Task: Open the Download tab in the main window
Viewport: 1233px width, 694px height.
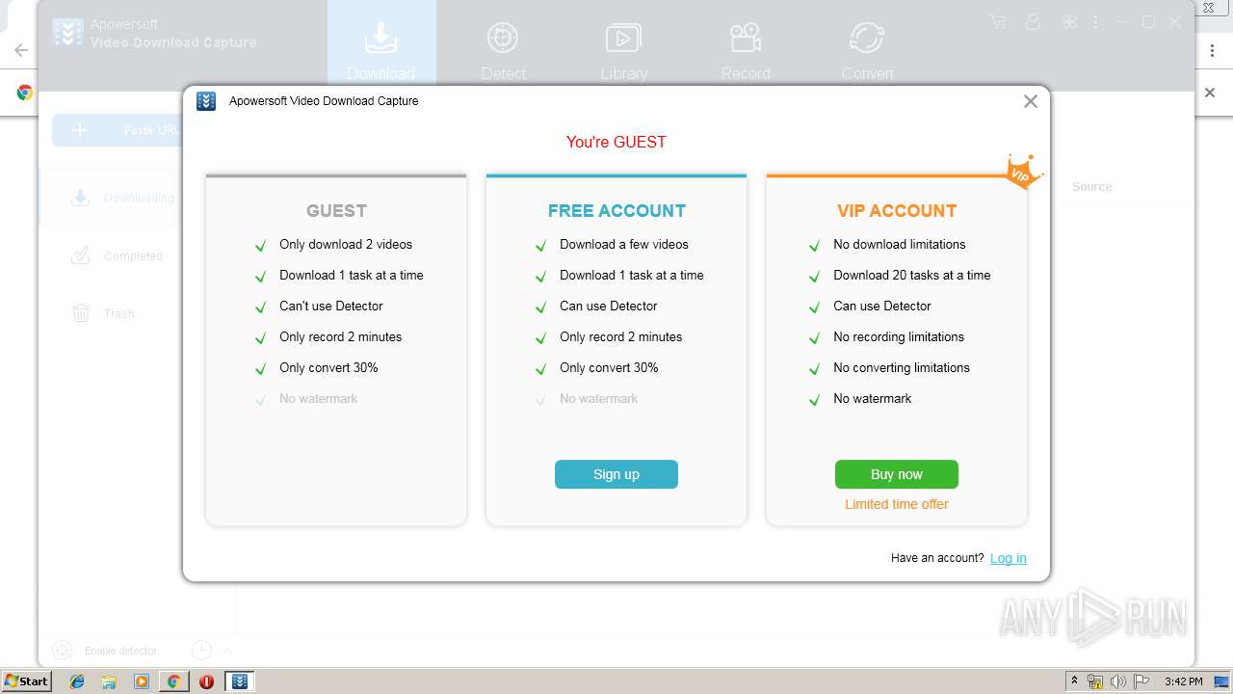Action: [x=381, y=45]
